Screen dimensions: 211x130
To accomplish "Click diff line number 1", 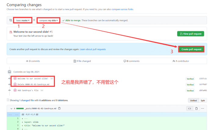I will pos(18,118).
